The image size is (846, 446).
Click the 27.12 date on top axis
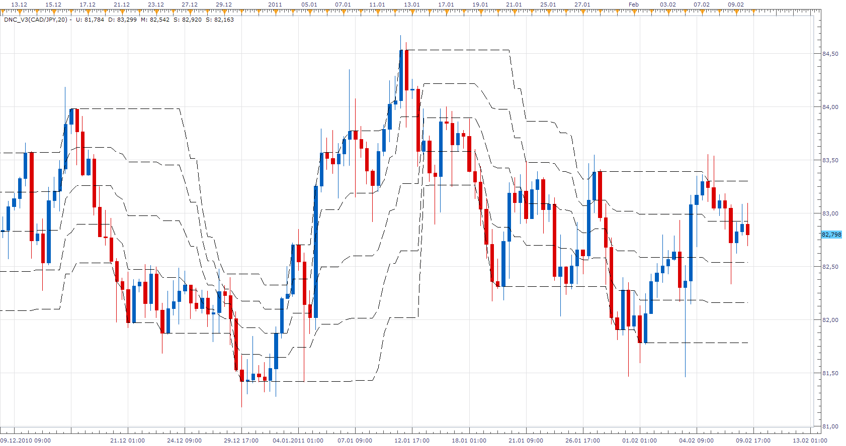pos(190,5)
